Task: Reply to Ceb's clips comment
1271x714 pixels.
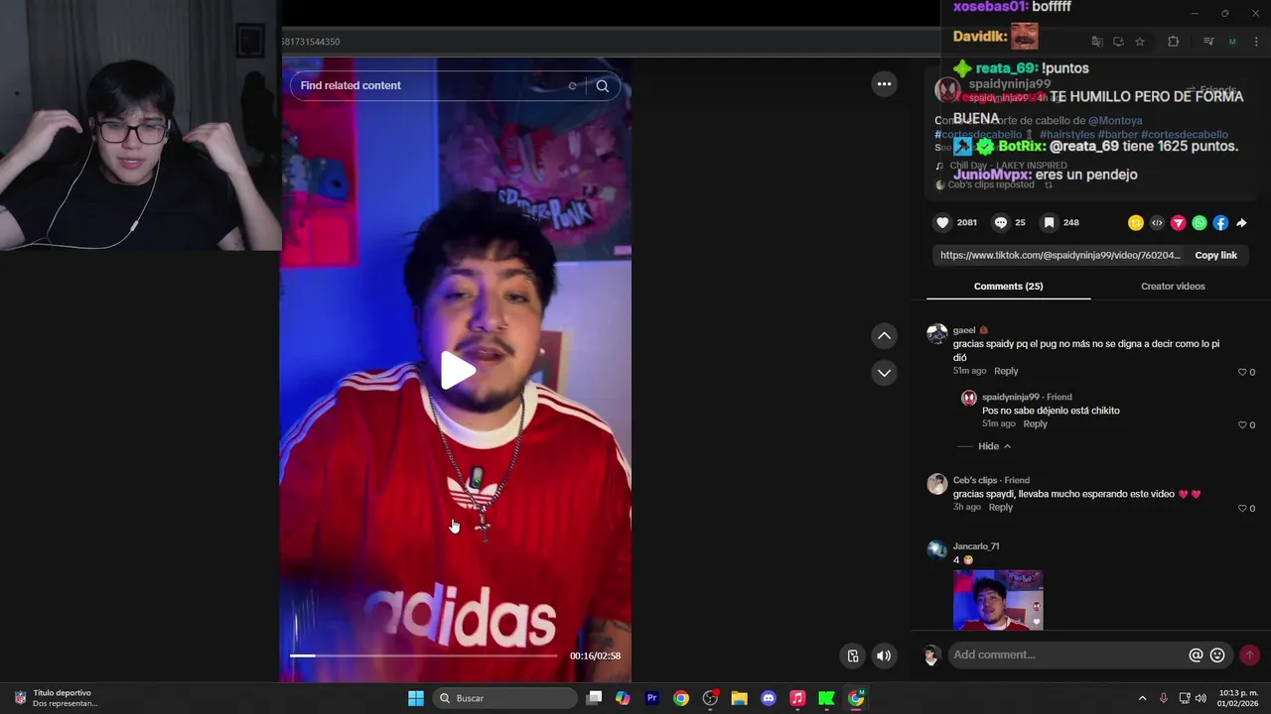Action: click(x=1000, y=507)
